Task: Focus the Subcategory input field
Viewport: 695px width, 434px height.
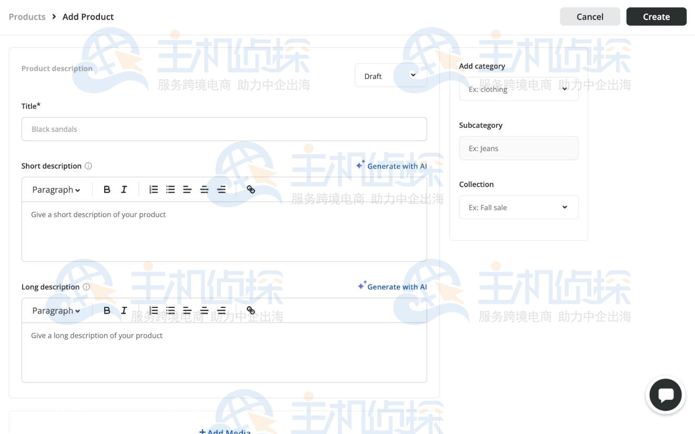Action: point(519,148)
